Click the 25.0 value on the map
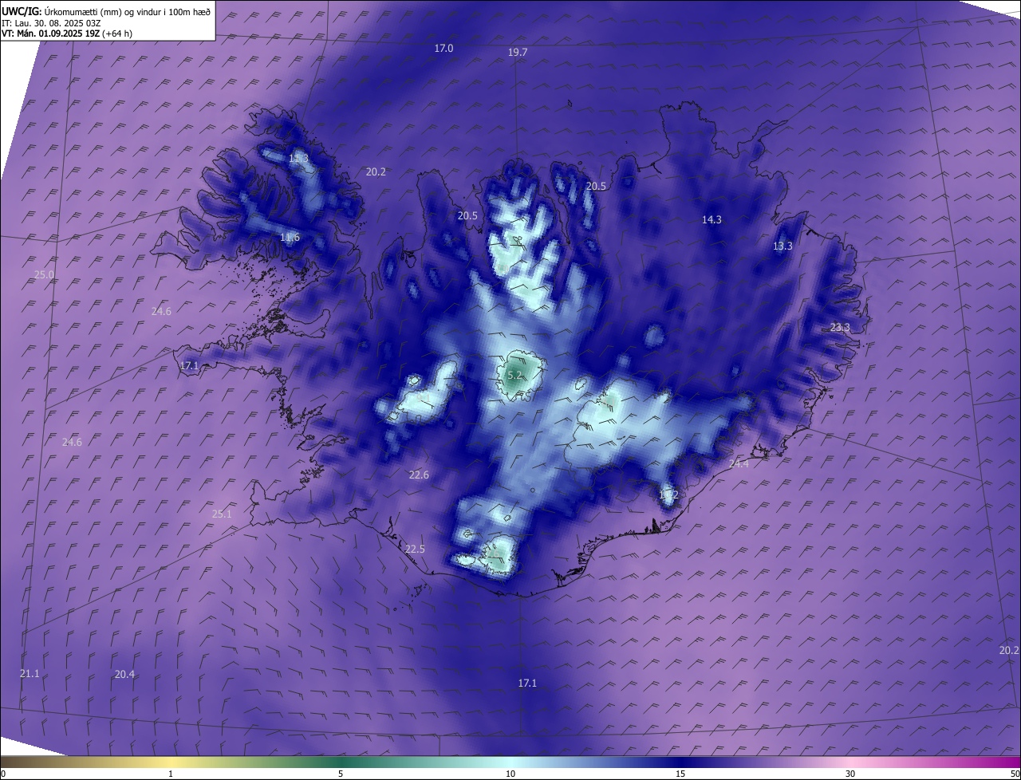1021x780 pixels. point(44,275)
